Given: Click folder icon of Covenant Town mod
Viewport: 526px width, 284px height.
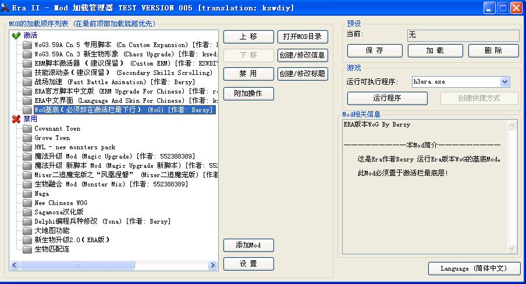Looking at the screenshot, I should click(27, 128).
